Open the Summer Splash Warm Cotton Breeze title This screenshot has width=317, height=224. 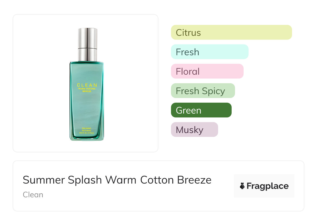117,180
